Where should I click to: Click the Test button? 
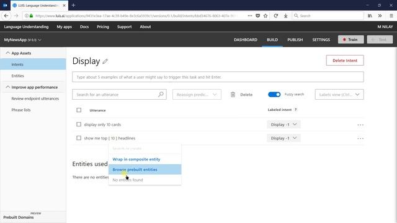click(x=380, y=40)
